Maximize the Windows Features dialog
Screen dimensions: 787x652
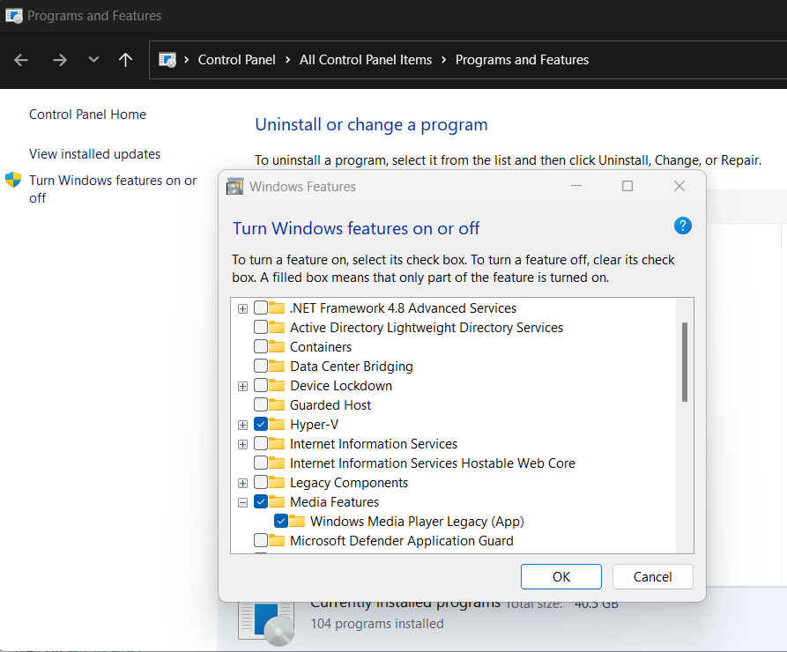pos(627,186)
